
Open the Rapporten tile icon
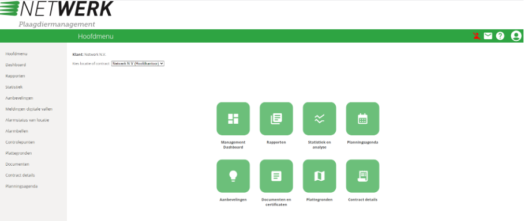276,119
